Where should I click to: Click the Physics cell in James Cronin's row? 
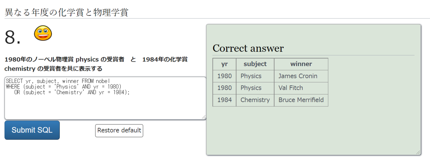[251, 76]
